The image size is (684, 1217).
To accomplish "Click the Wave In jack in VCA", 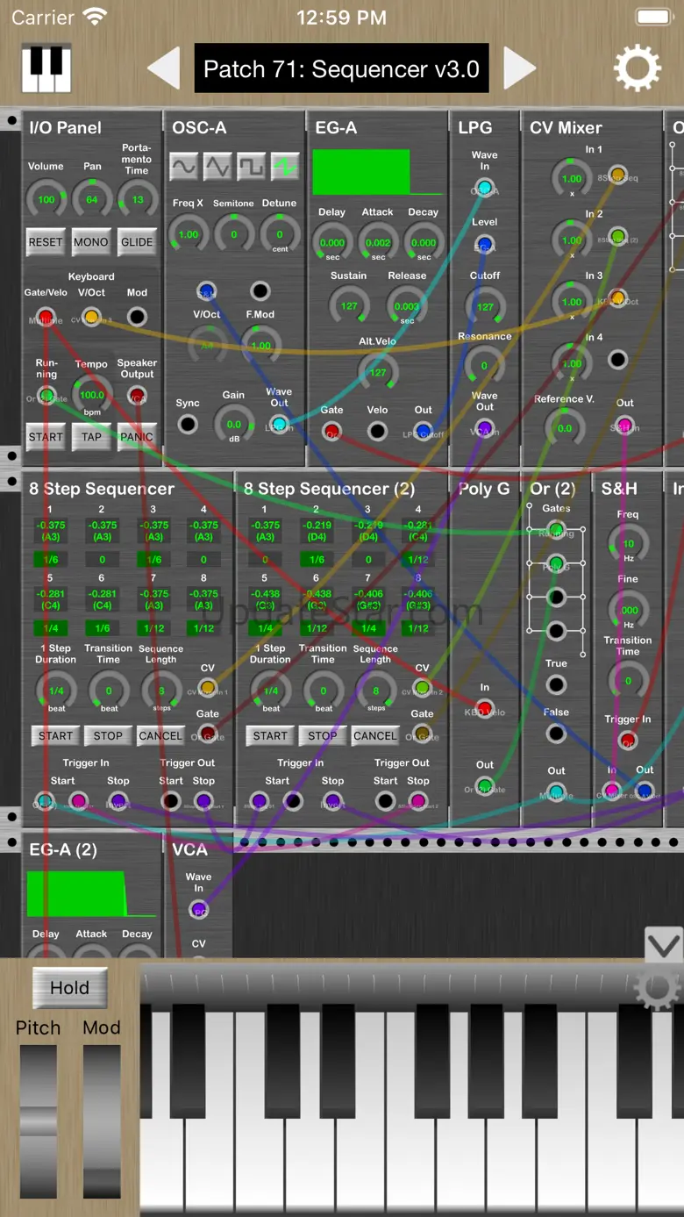I will point(199,910).
